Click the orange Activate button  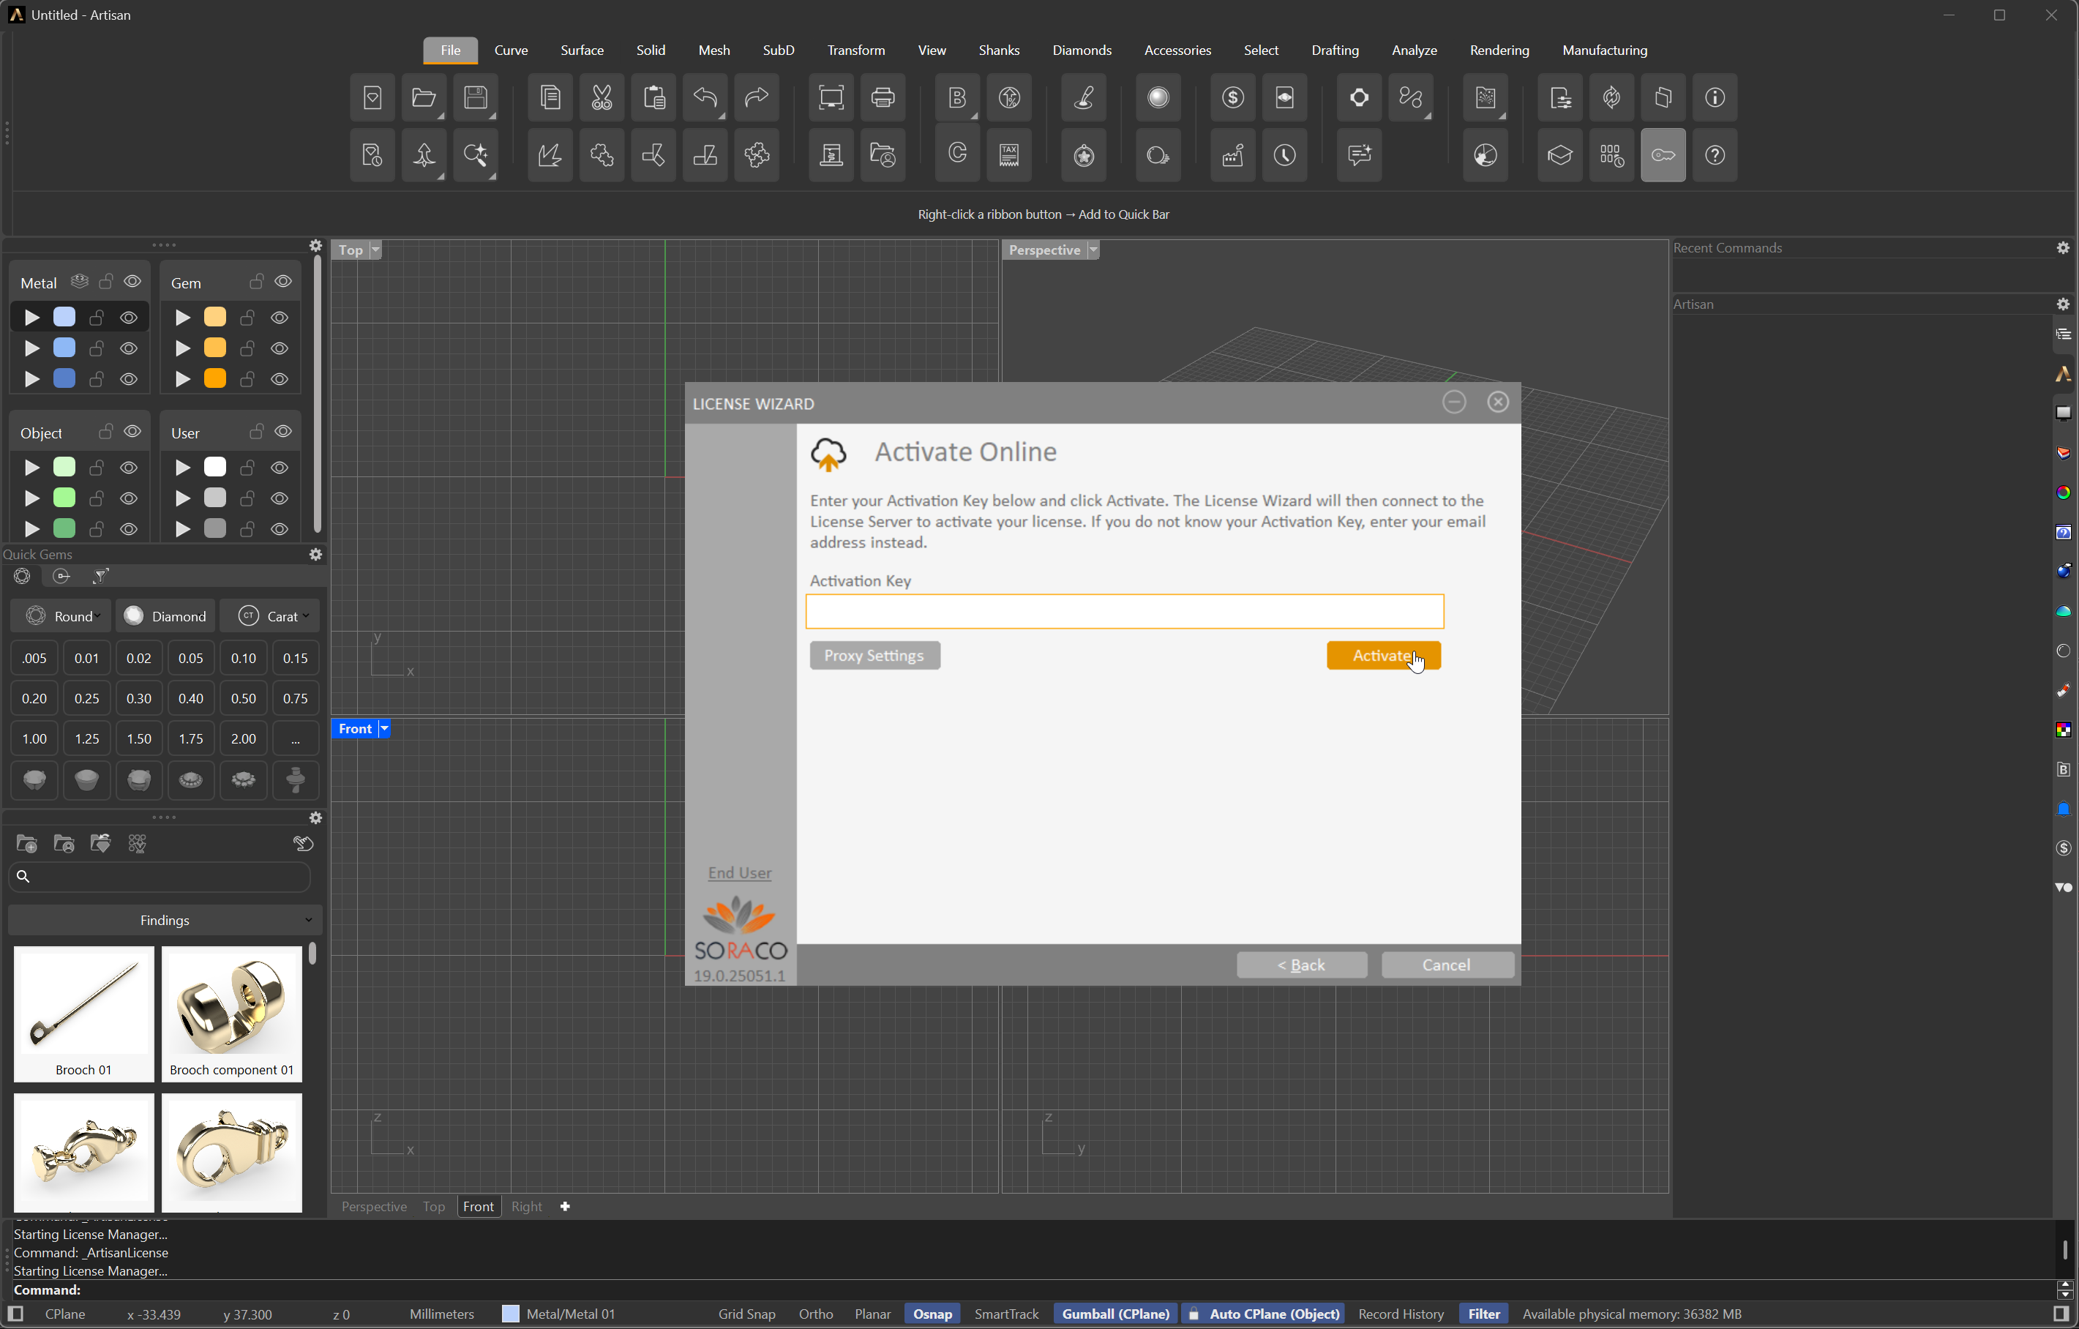pyautogui.click(x=1383, y=656)
